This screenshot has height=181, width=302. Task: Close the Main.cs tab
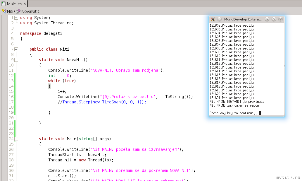pyautogui.click(x=25, y=4)
